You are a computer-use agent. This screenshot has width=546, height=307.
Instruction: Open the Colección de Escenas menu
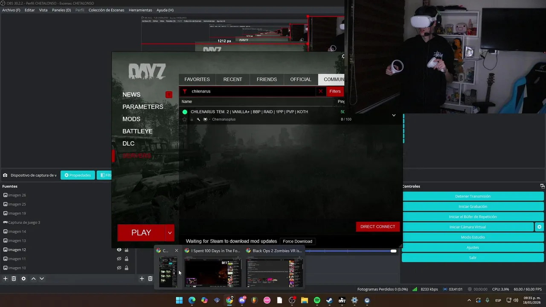(x=107, y=10)
